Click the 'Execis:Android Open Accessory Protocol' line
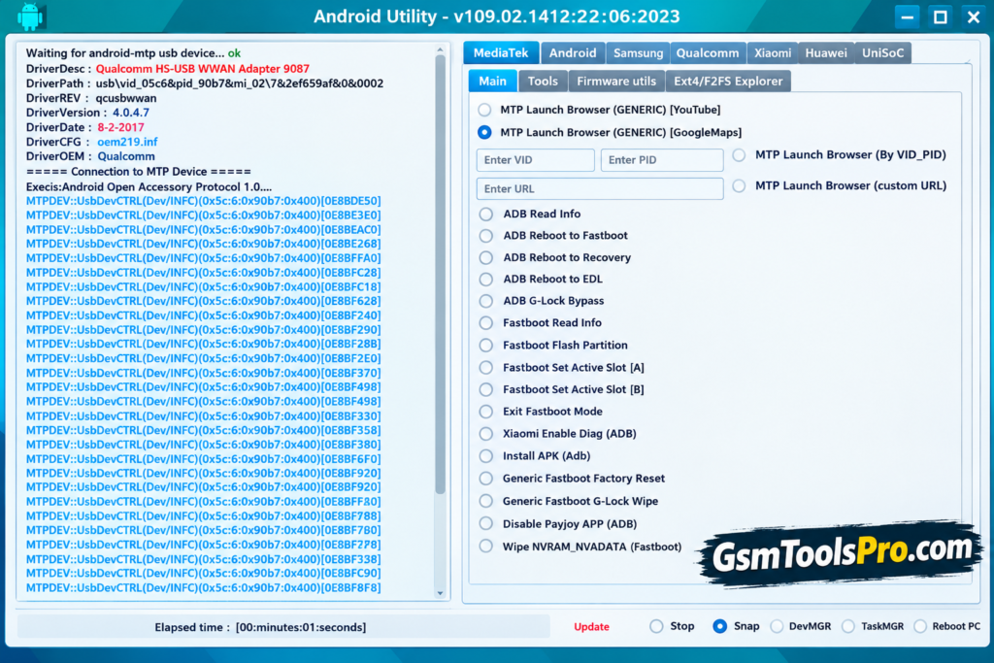This screenshot has height=663, width=994. [x=149, y=187]
